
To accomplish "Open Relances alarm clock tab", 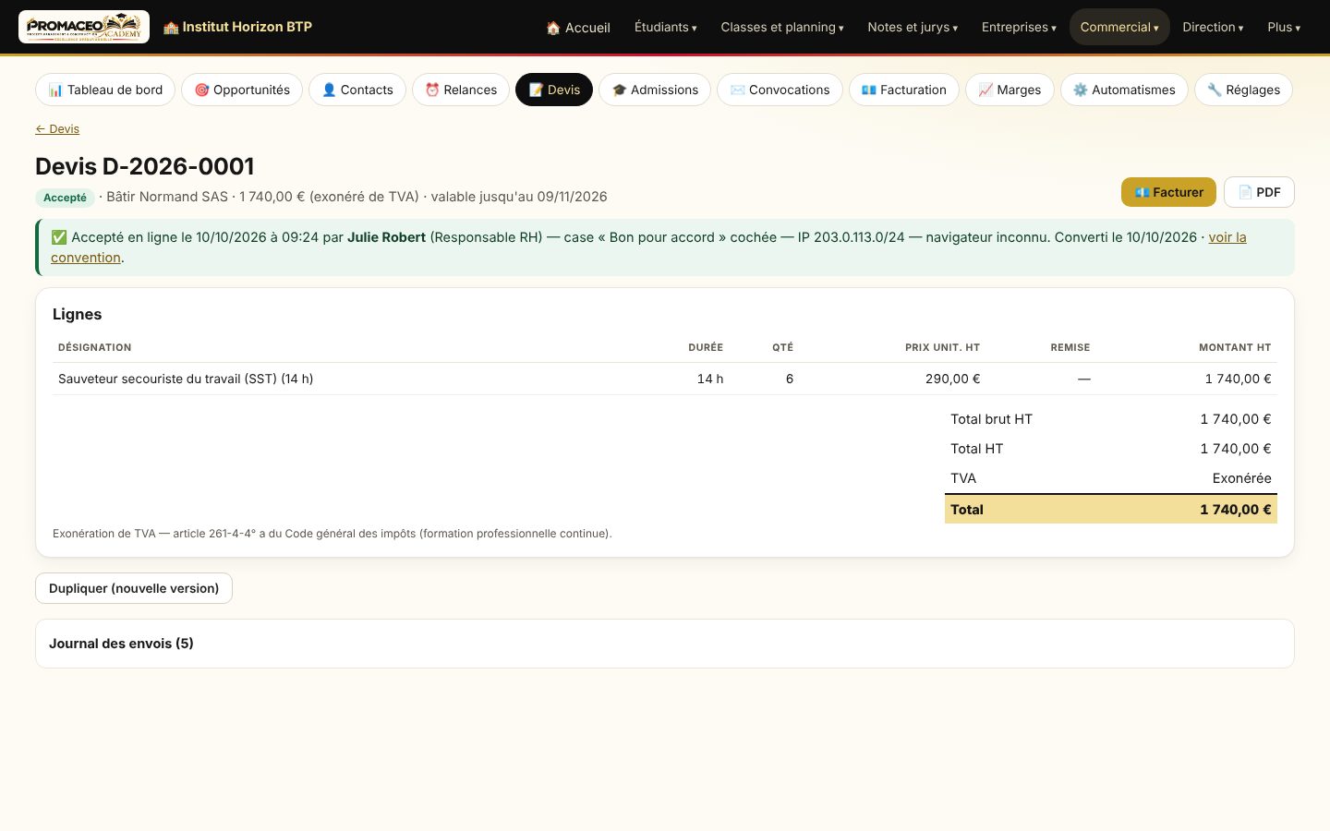I will 461,90.
